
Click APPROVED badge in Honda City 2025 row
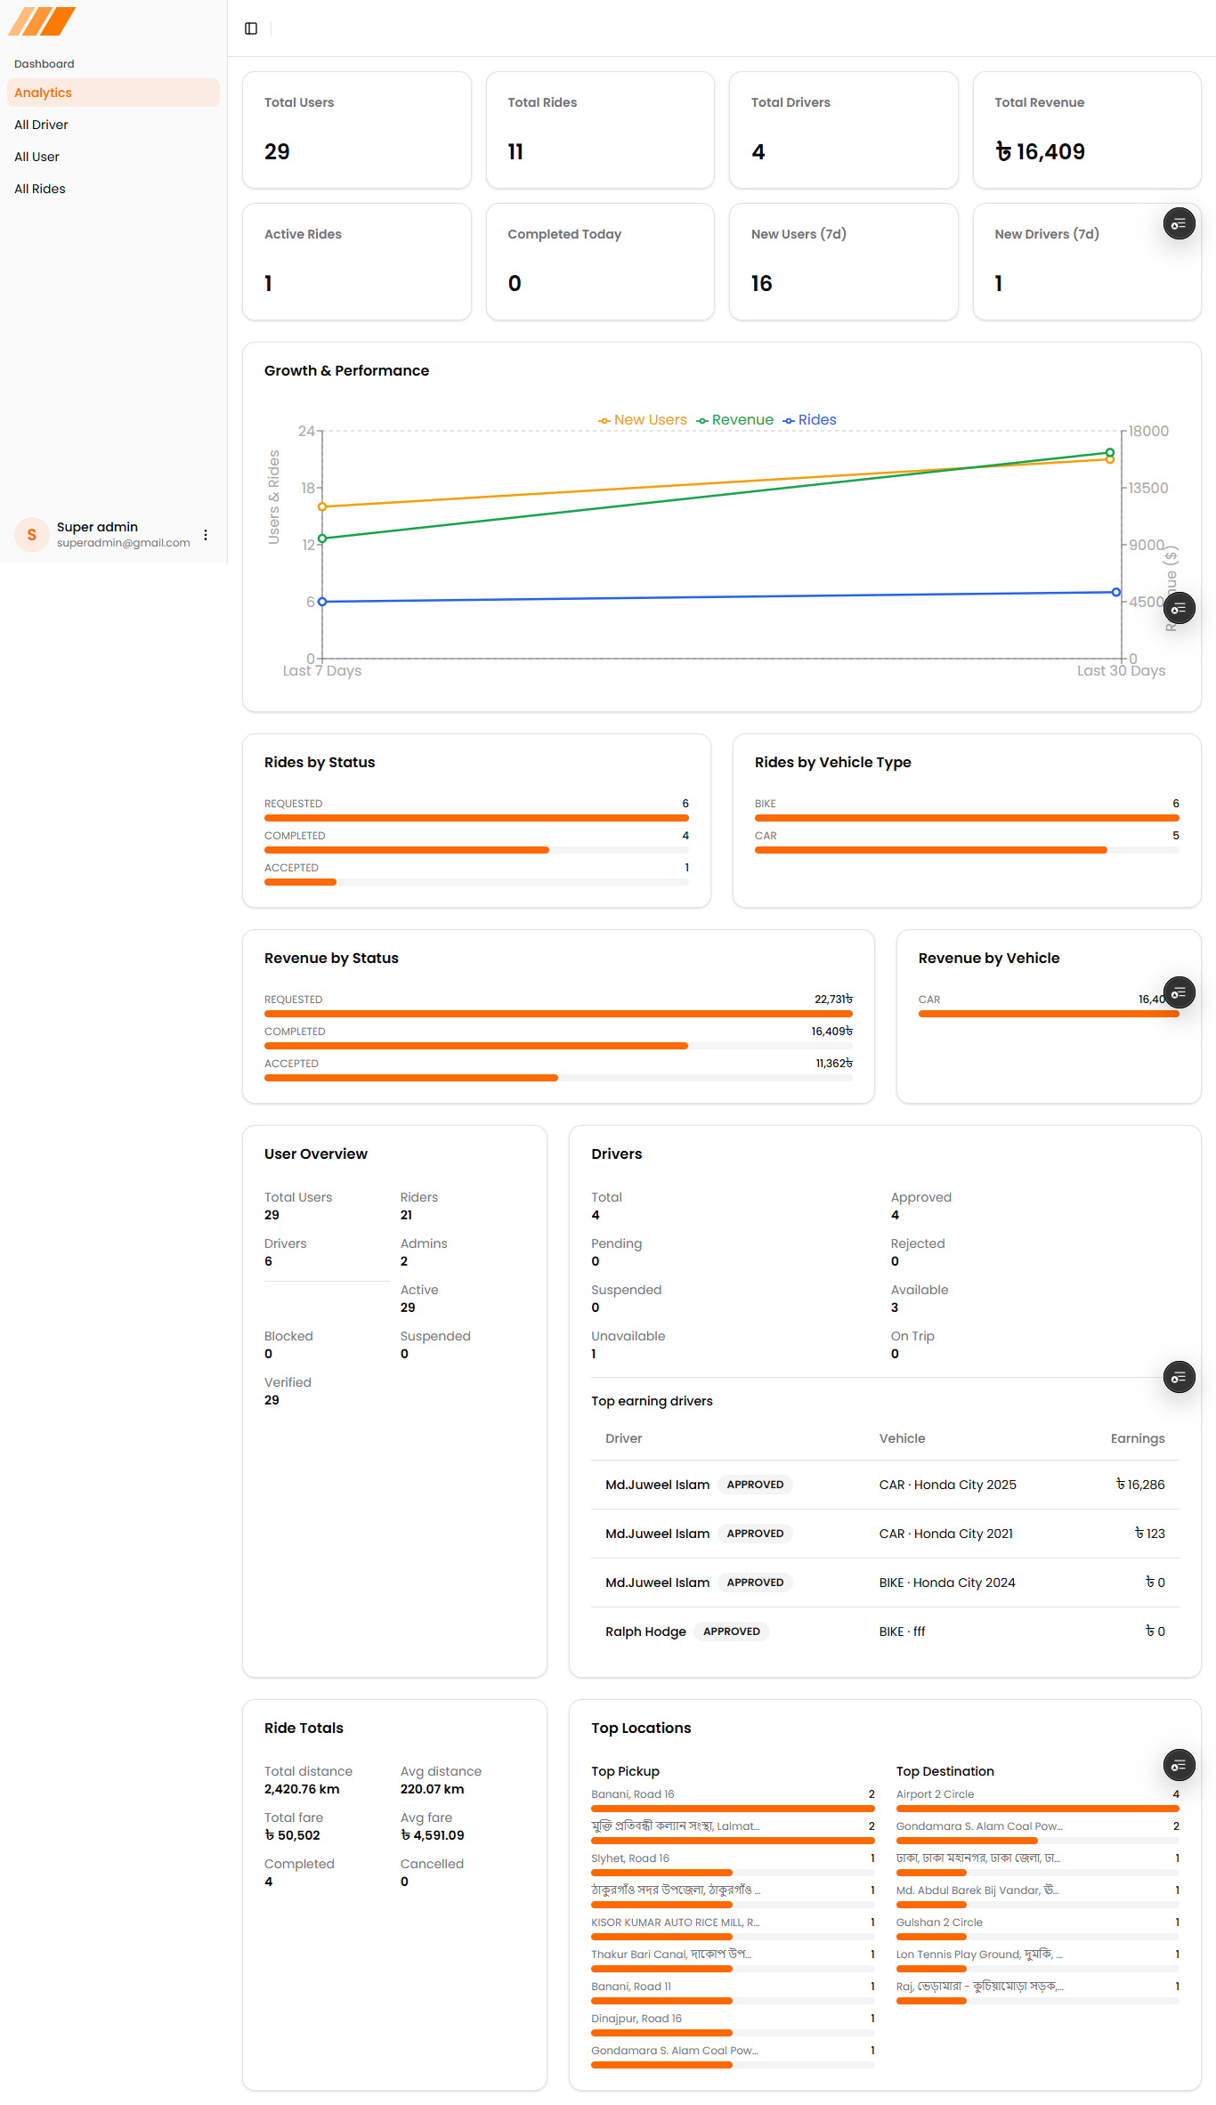coord(755,1485)
